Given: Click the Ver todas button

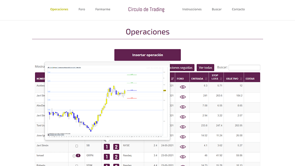Looking at the screenshot, I should tap(206, 68).
